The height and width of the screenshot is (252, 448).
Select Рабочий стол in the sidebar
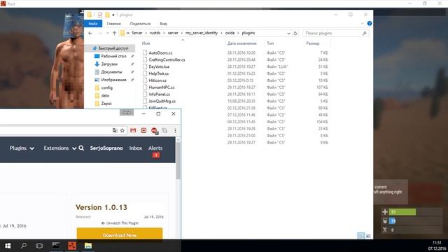(x=113, y=56)
